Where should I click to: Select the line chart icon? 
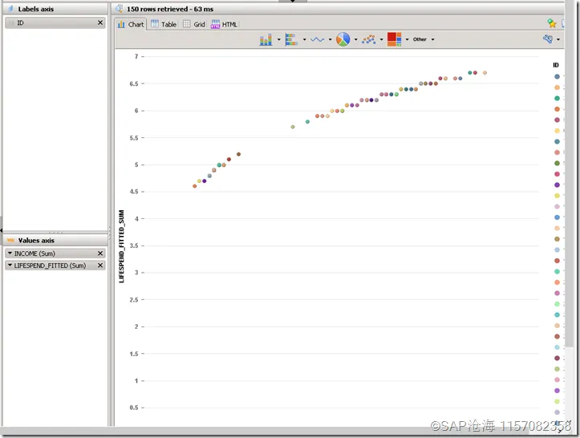[318, 39]
